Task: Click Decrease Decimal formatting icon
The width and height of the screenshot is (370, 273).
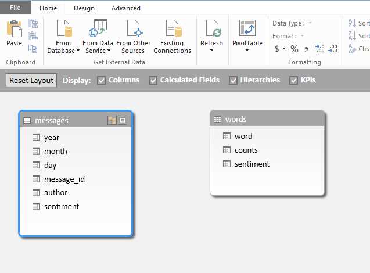Action: tap(332, 49)
